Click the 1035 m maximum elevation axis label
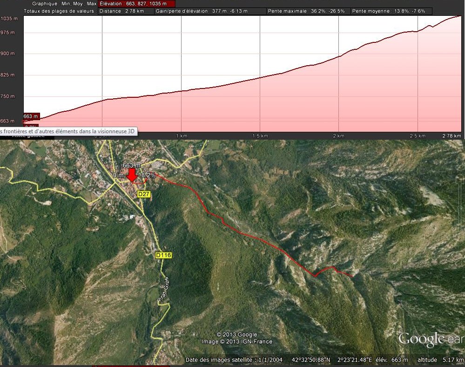 [9, 19]
